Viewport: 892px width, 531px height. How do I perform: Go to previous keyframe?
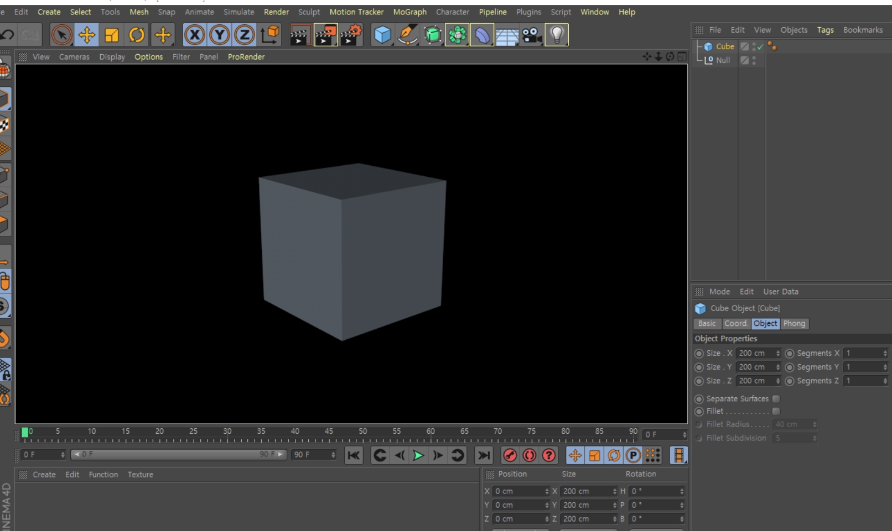point(380,455)
